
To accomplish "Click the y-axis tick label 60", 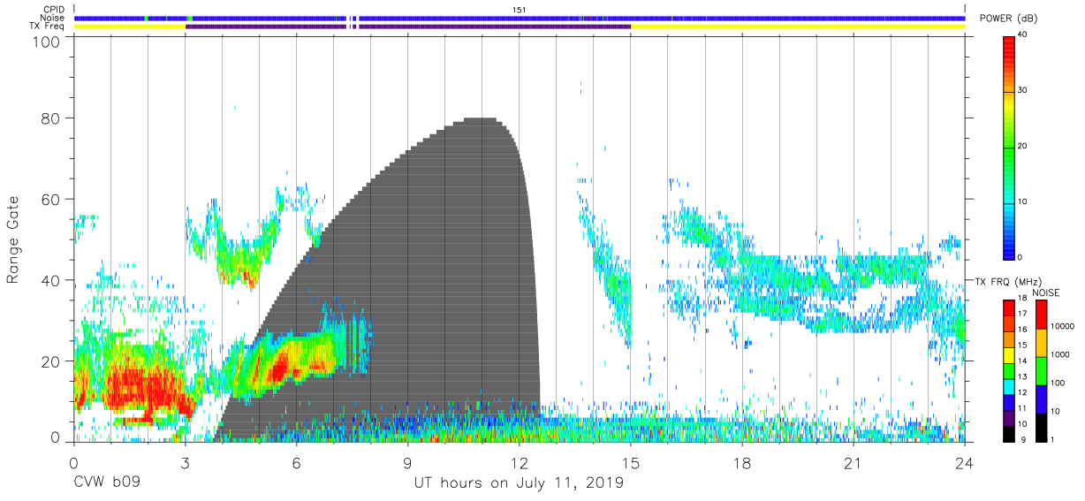I will (51, 200).
